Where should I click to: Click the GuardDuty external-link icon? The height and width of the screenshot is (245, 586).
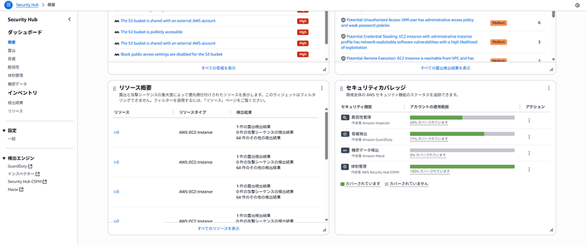point(30,166)
